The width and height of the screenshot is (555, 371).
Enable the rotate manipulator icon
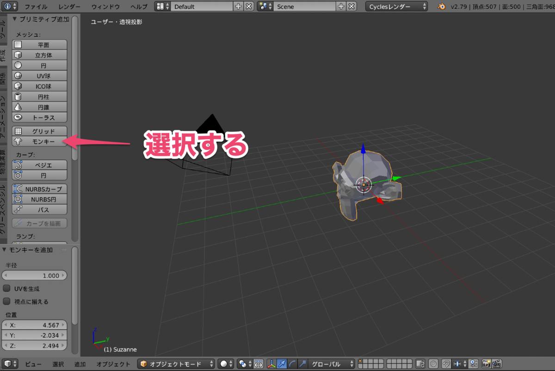pos(291,364)
